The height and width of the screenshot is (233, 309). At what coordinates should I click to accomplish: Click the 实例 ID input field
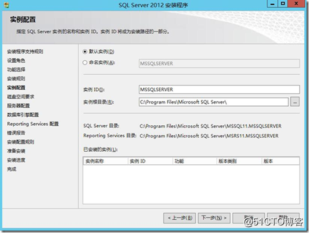click(219, 90)
